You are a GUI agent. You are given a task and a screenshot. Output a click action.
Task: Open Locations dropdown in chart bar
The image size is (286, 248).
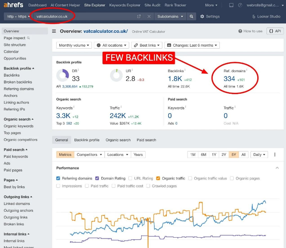118,155
